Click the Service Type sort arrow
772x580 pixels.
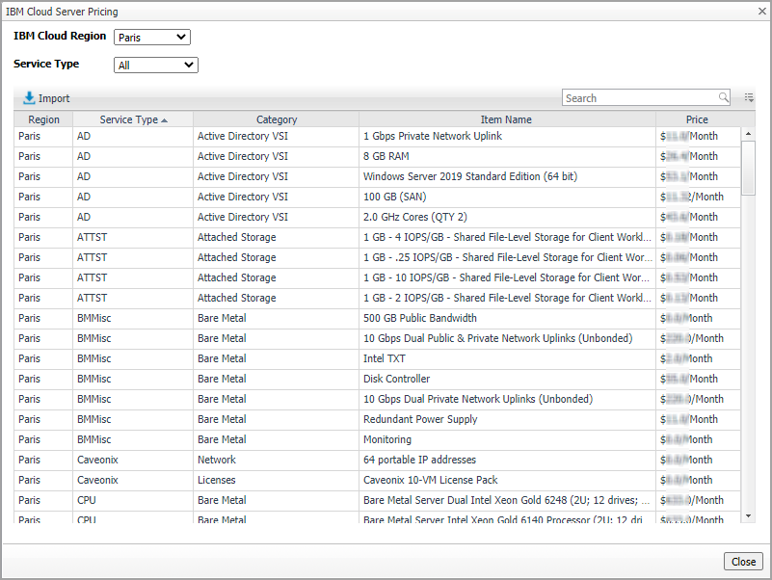[165, 120]
